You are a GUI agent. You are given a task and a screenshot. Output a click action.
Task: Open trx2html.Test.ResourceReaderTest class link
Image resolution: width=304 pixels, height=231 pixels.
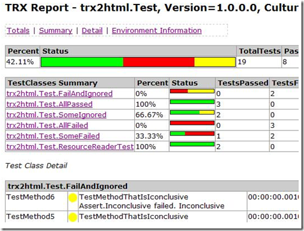(x=70, y=147)
